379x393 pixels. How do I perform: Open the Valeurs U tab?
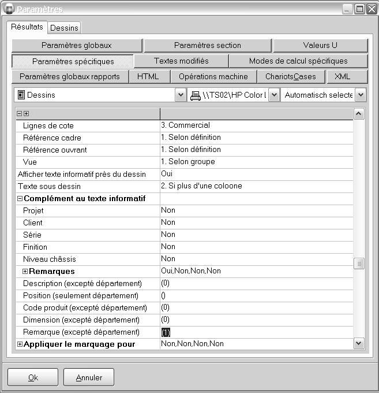click(320, 45)
